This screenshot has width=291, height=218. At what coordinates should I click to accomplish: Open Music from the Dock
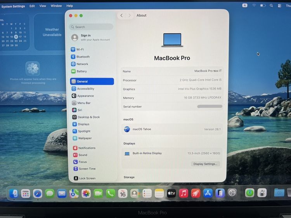click(x=184, y=193)
